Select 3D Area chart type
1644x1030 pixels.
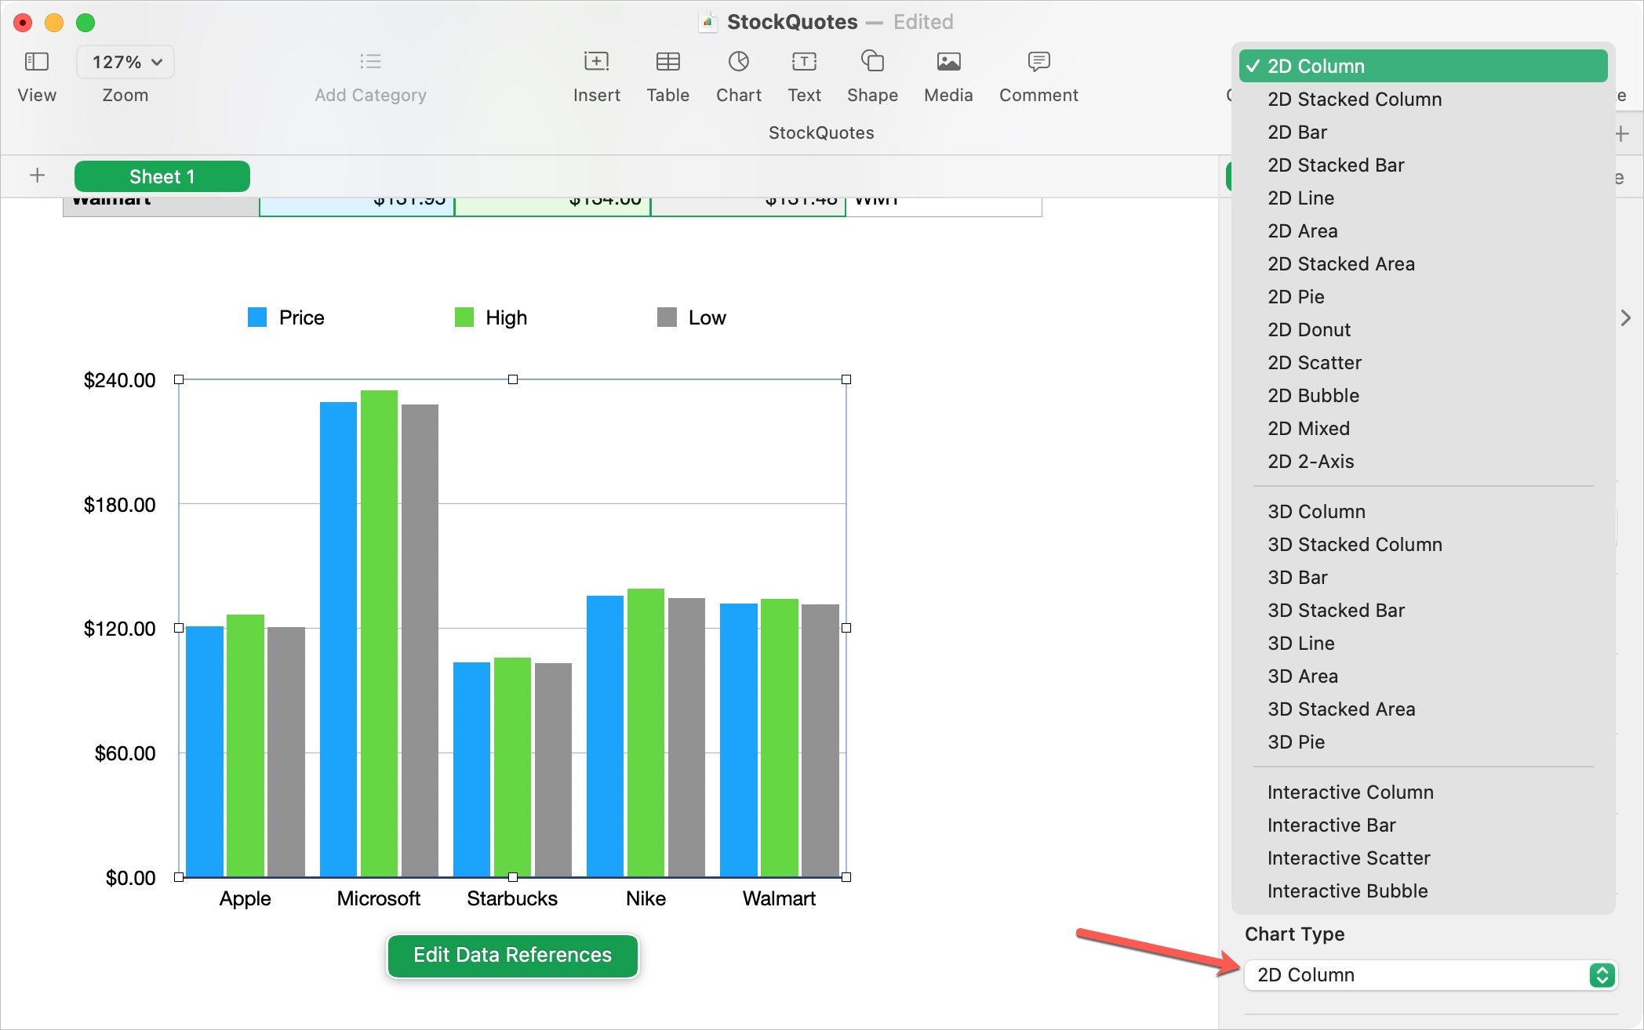pos(1423,676)
